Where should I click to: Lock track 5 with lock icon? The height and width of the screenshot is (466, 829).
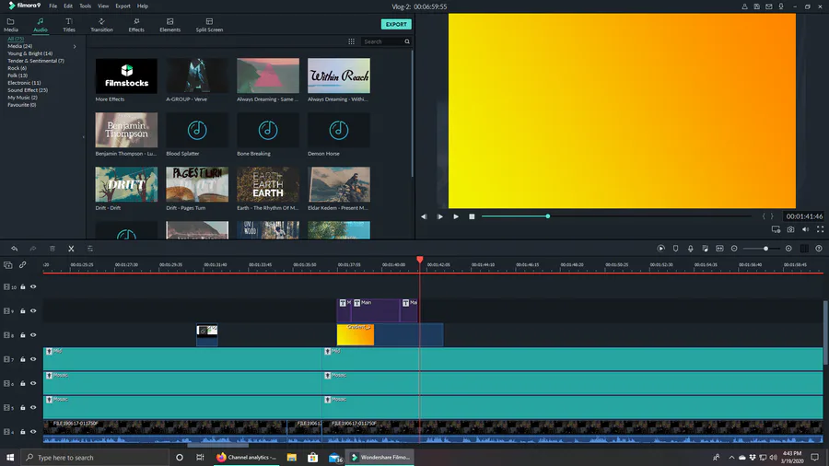23,408
